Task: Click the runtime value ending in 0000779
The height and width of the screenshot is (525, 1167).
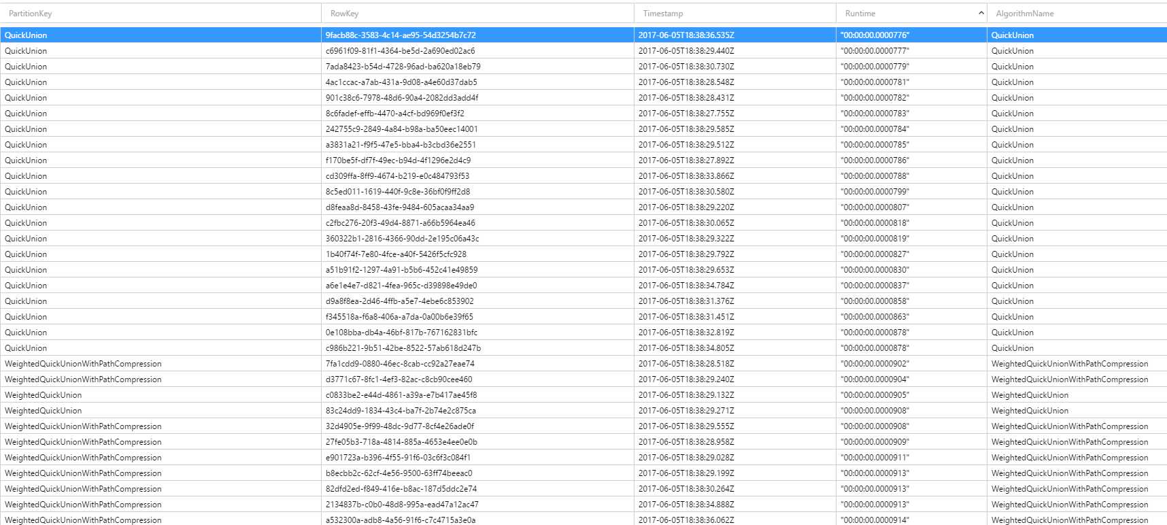Action: [875, 67]
